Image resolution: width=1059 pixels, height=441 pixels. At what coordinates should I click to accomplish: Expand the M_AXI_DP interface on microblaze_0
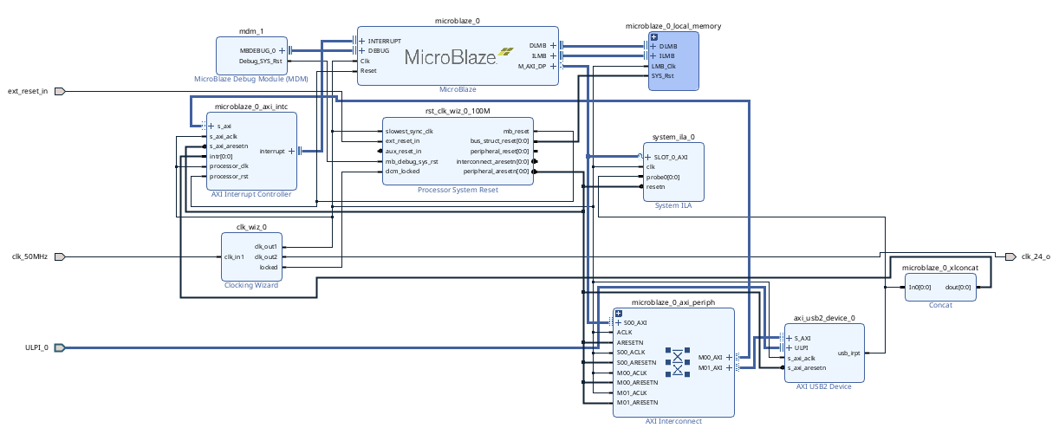[553, 66]
